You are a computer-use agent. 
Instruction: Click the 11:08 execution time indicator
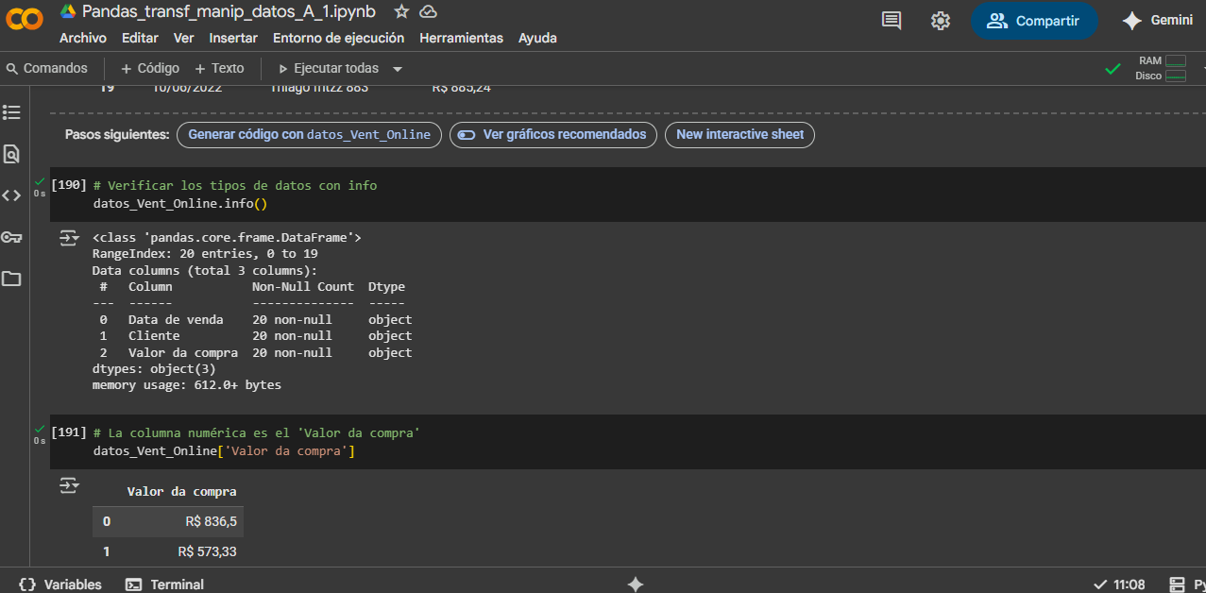click(1119, 585)
